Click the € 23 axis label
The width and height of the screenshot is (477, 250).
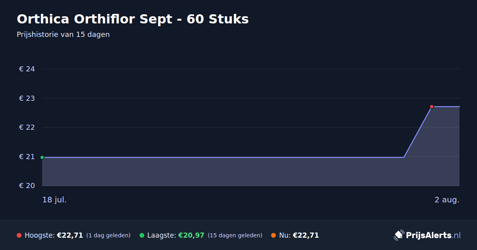(27, 98)
